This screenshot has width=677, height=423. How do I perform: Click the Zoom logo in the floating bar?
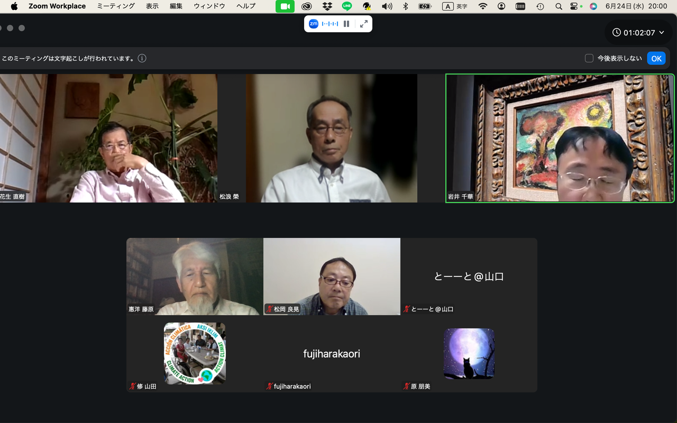313,24
